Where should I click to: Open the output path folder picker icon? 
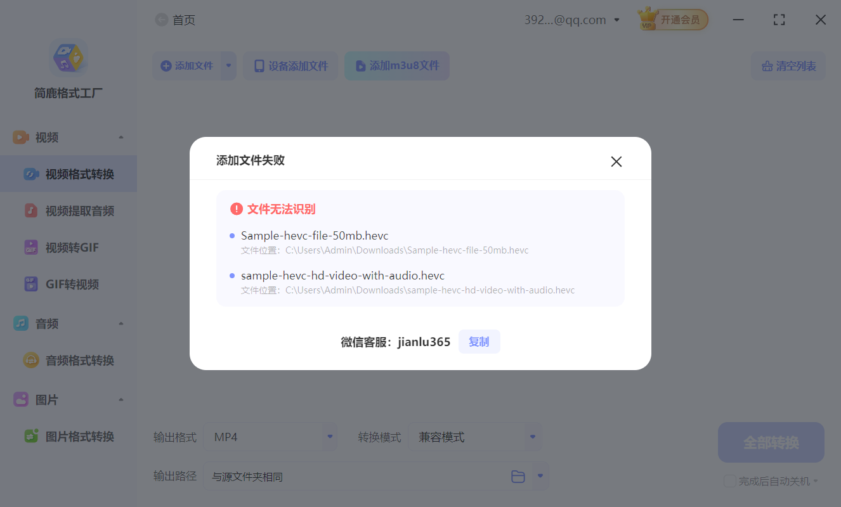tap(518, 476)
